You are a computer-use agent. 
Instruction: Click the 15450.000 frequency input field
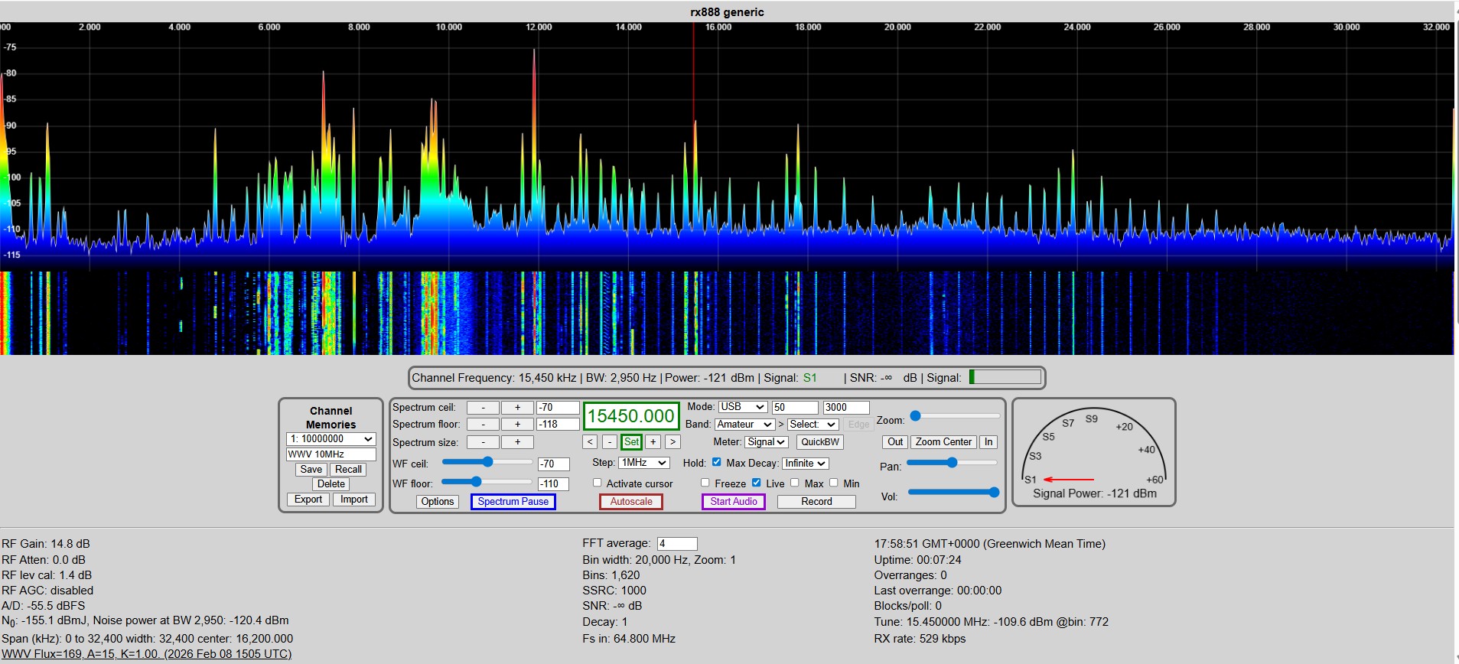tap(631, 416)
